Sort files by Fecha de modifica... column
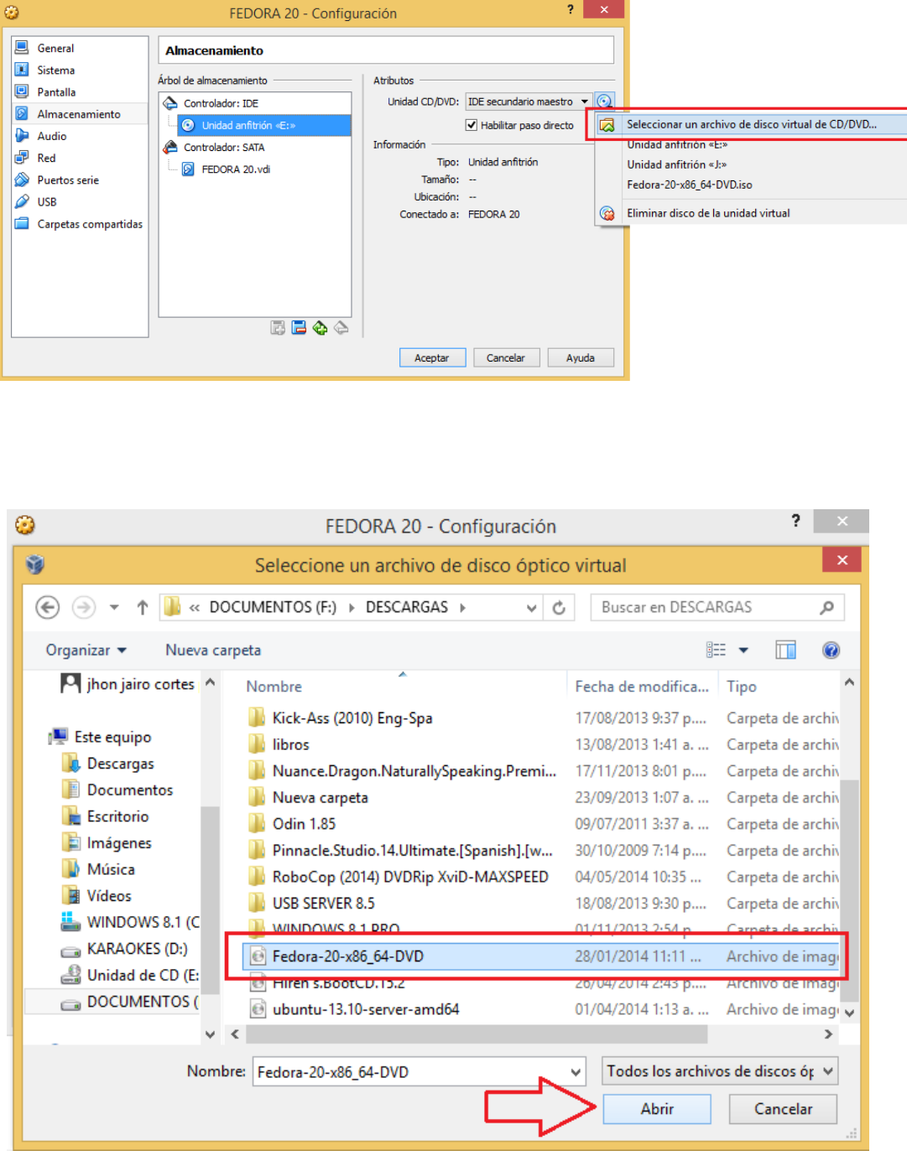907x1151 pixels. click(x=642, y=686)
